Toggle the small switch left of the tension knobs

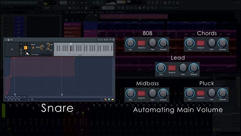click(x=6, y=97)
